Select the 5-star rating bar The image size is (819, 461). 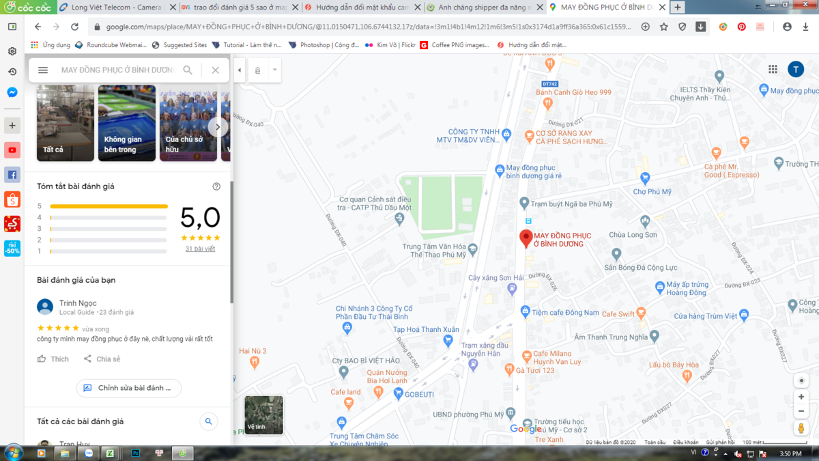click(109, 206)
